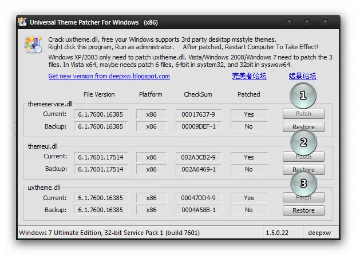Click themeui.dll backup platform x86 field
Viewport: 356px width, 255px height.
151,169
